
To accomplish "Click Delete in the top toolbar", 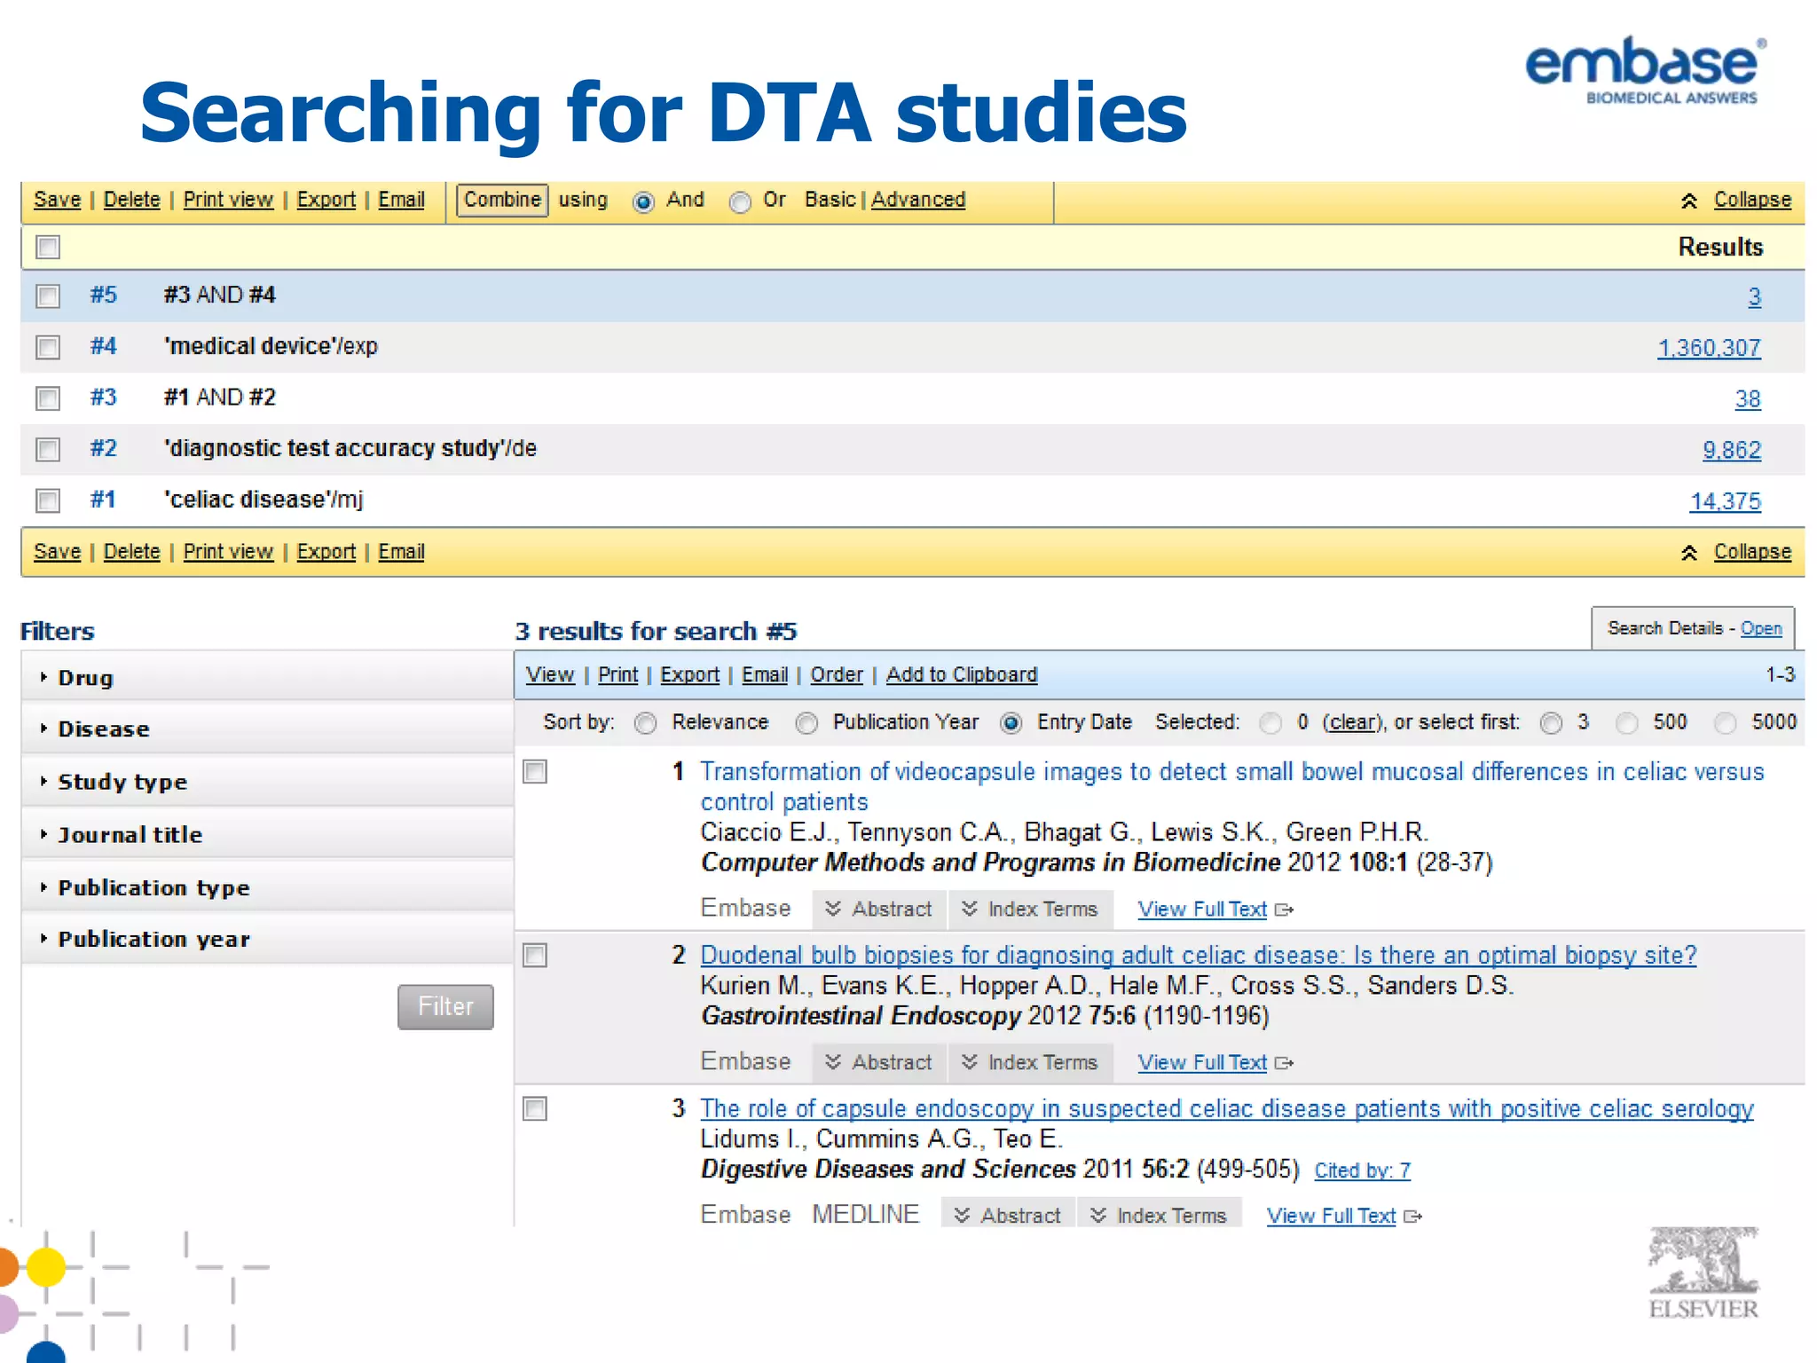I will [132, 201].
